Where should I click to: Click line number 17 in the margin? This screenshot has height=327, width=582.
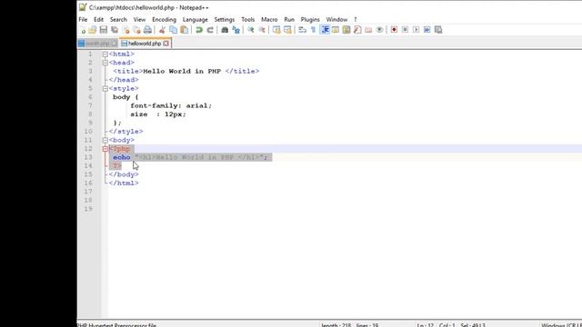coord(88,192)
